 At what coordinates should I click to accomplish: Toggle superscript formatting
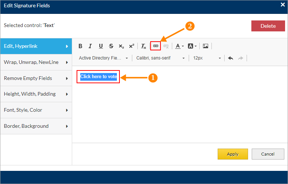(132, 46)
